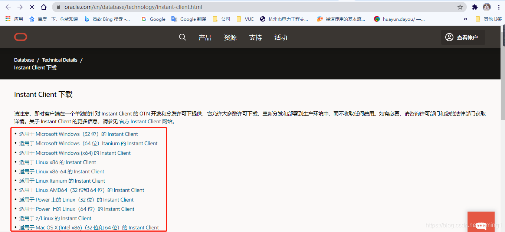Open the Microsoft Bing search bookmark
The width and height of the screenshot is (505, 232).
(107, 19)
